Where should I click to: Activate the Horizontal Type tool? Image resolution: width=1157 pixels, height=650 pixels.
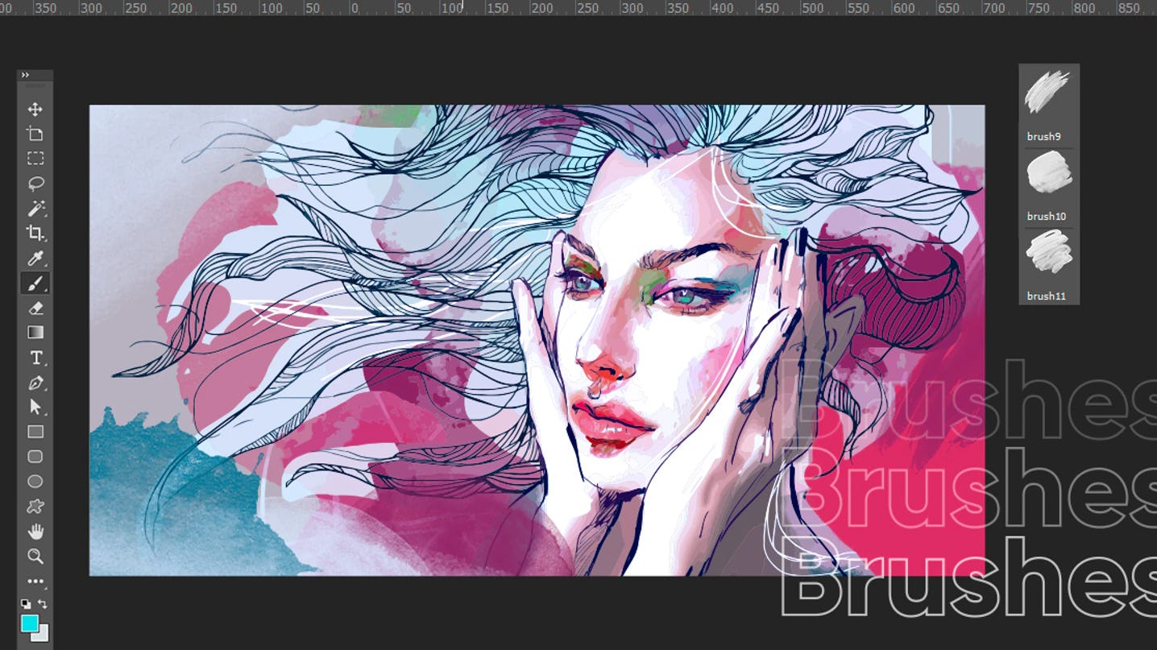point(35,358)
